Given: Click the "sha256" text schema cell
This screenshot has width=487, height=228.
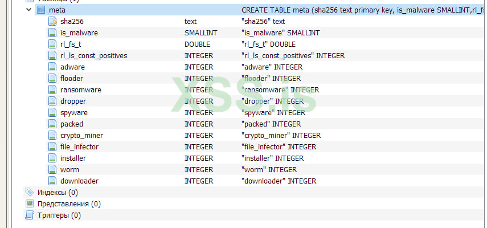Looking at the screenshot, I should 263,22.
